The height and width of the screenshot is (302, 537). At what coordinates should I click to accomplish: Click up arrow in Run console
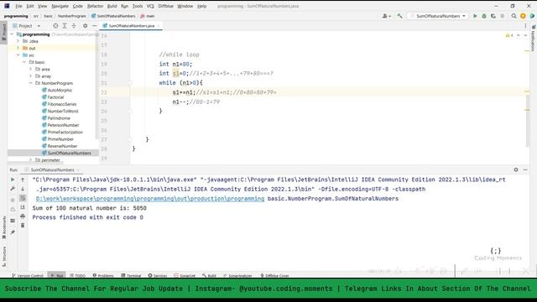pyautogui.click(x=23, y=180)
